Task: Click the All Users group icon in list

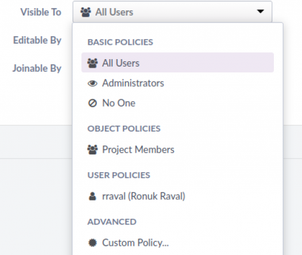Action: (x=92, y=63)
